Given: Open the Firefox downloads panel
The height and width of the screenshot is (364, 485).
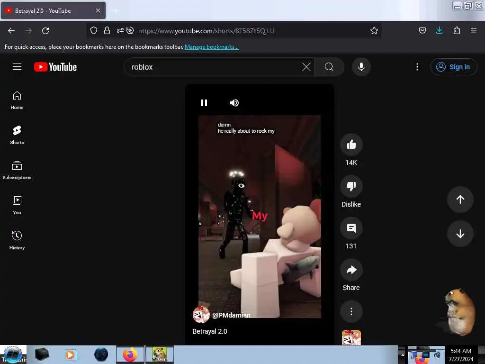Looking at the screenshot, I should (439, 30).
